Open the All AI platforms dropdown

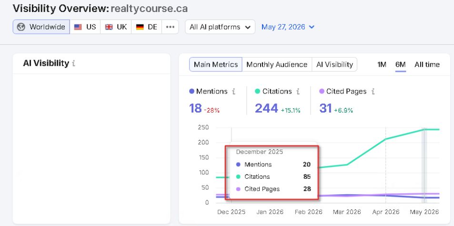point(220,27)
